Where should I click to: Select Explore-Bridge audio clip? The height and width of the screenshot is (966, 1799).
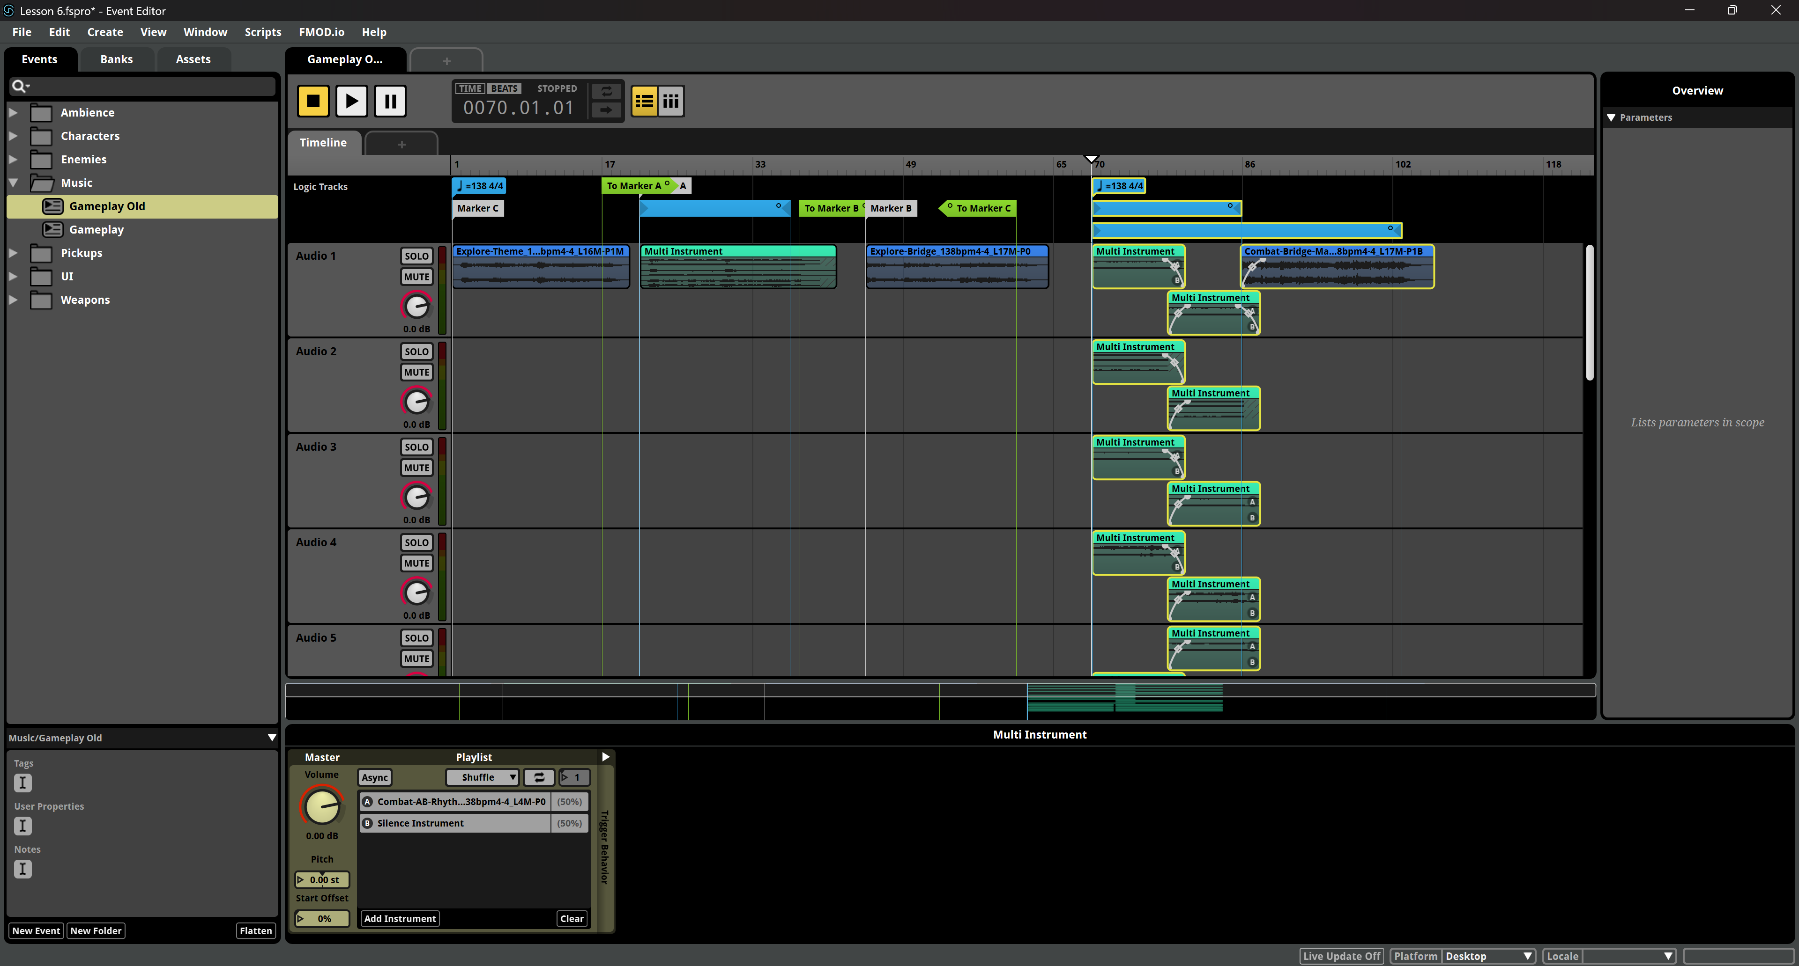pyautogui.click(x=957, y=266)
